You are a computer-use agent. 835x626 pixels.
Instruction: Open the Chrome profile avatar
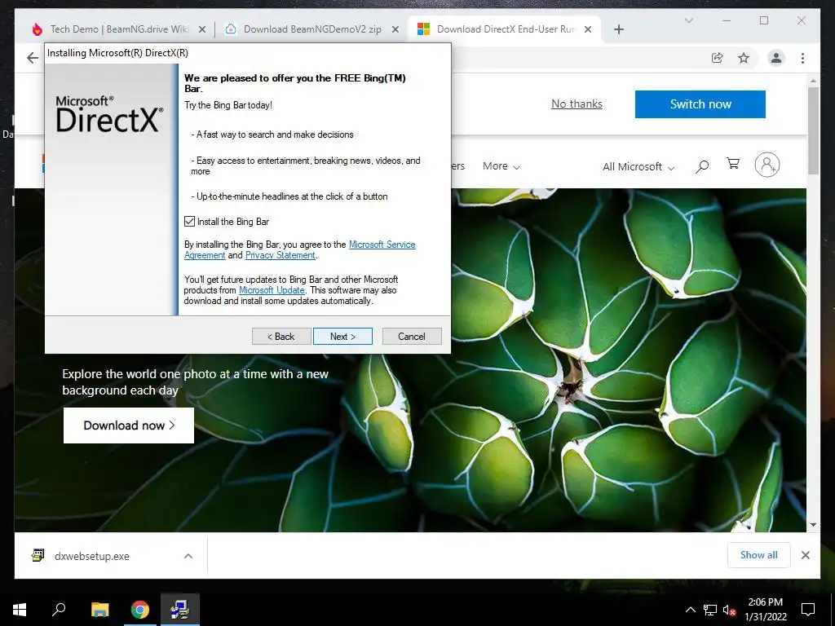[x=776, y=58]
